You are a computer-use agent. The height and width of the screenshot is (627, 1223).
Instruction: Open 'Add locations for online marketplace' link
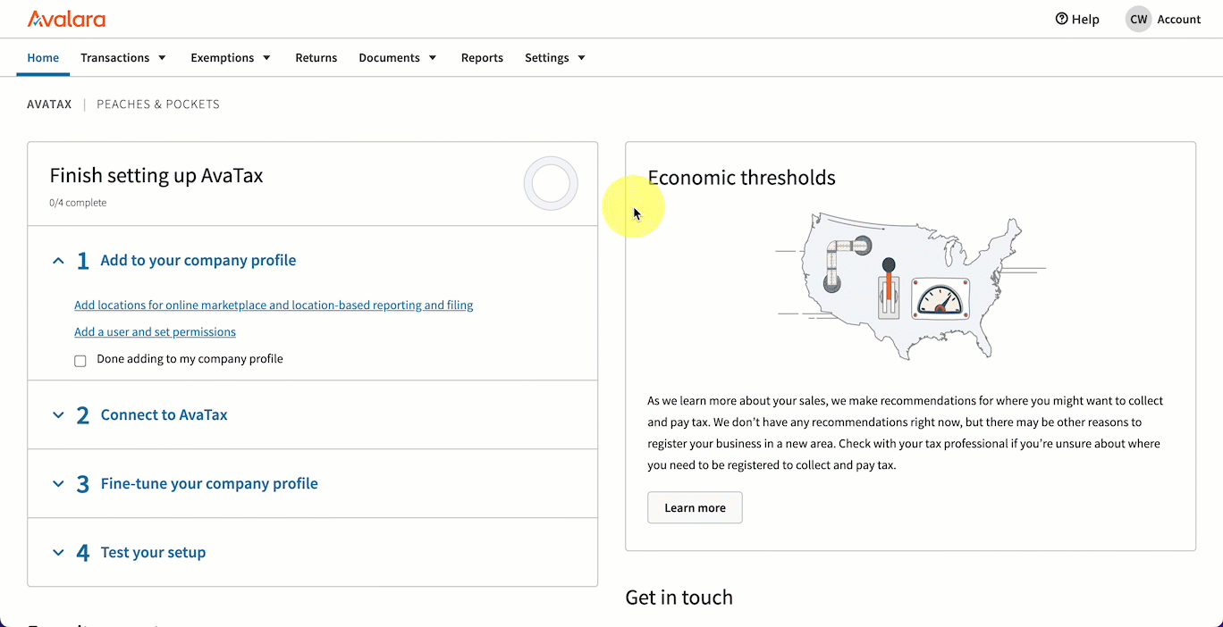[x=274, y=305]
